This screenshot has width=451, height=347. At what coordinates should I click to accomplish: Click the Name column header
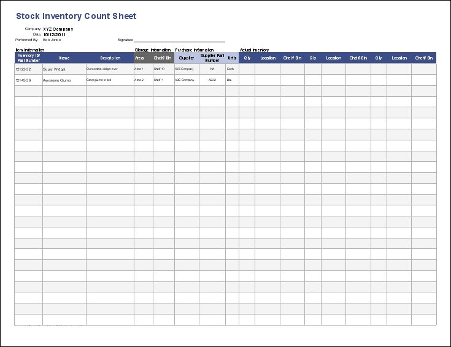[x=64, y=58]
